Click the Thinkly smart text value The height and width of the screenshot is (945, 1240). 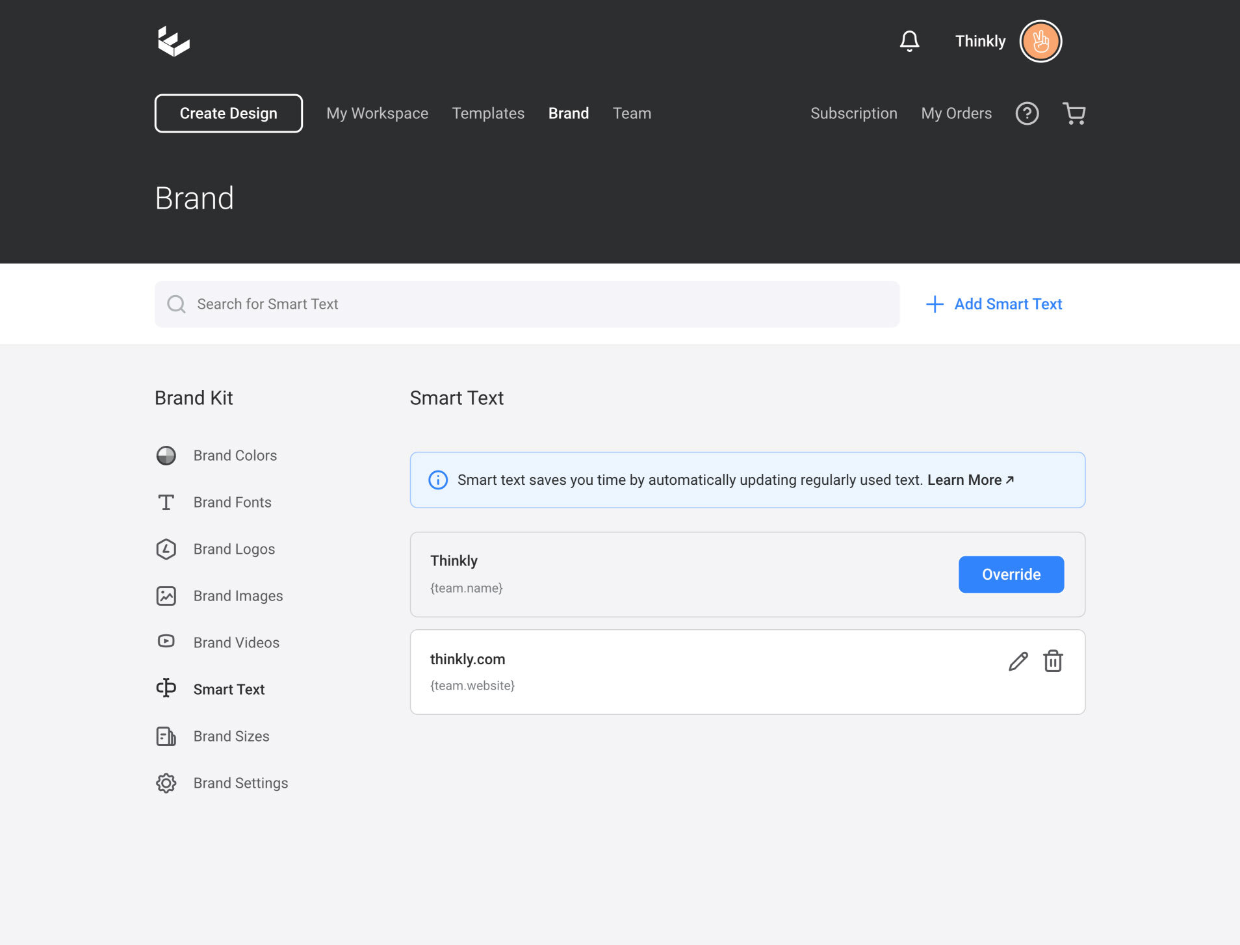click(x=454, y=561)
